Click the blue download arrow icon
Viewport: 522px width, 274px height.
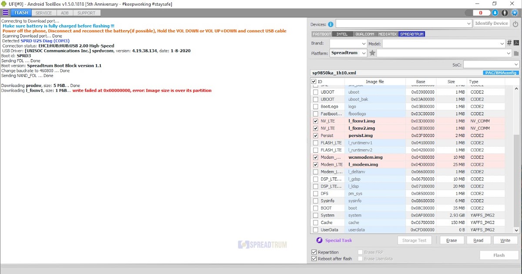point(495,13)
